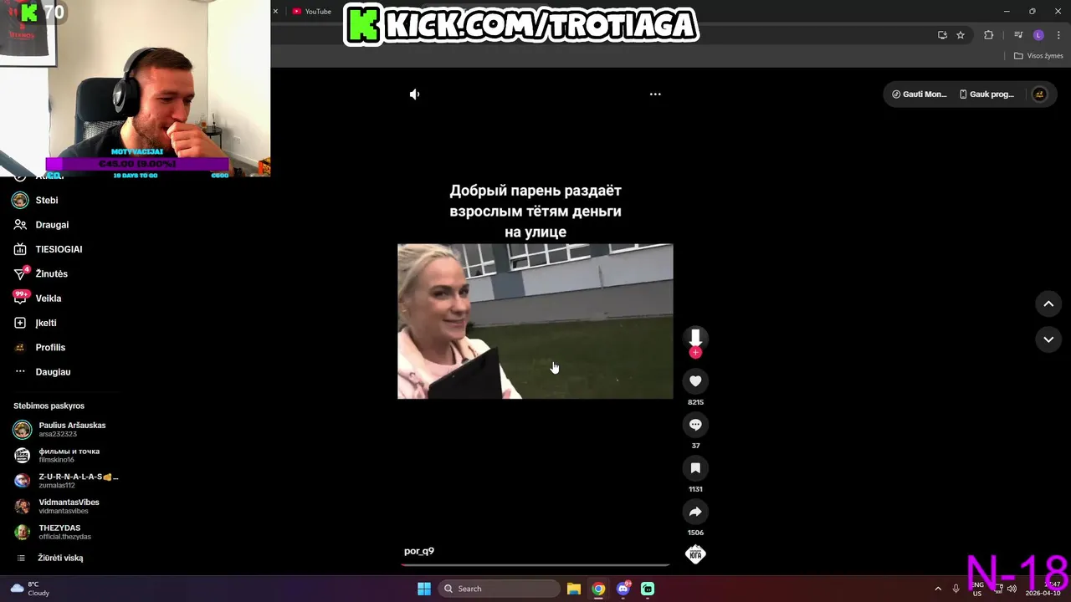Open the Chrome extensions puzzle icon
1071x602 pixels.
(989, 35)
